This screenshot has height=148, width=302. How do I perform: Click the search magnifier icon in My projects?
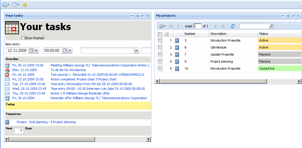point(272,26)
